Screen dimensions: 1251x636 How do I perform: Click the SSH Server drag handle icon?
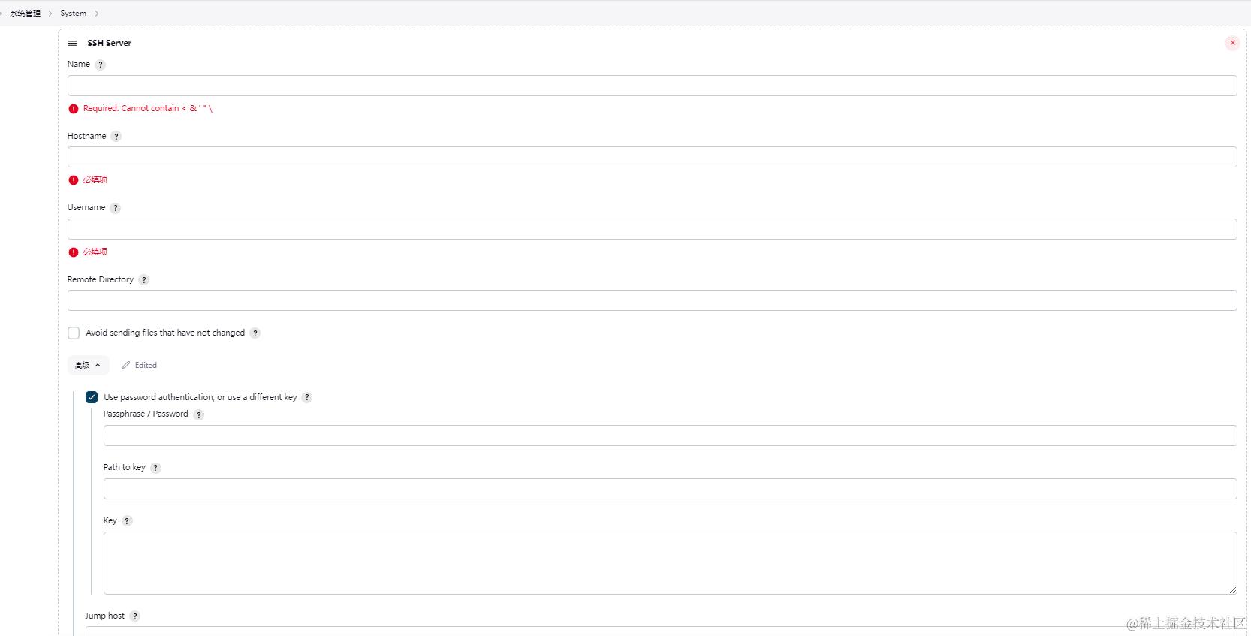pos(73,44)
